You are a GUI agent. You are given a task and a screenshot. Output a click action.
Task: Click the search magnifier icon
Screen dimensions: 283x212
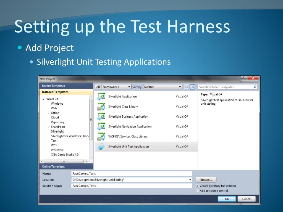pyautogui.click(x=255, y=87)
